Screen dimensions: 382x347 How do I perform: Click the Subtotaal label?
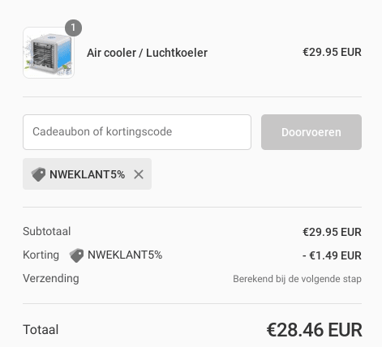pyautogui.click(x=47, y=231)
